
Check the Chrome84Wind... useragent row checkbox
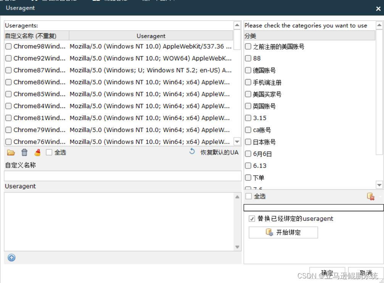pyautogui.click(x=8, y=106)
